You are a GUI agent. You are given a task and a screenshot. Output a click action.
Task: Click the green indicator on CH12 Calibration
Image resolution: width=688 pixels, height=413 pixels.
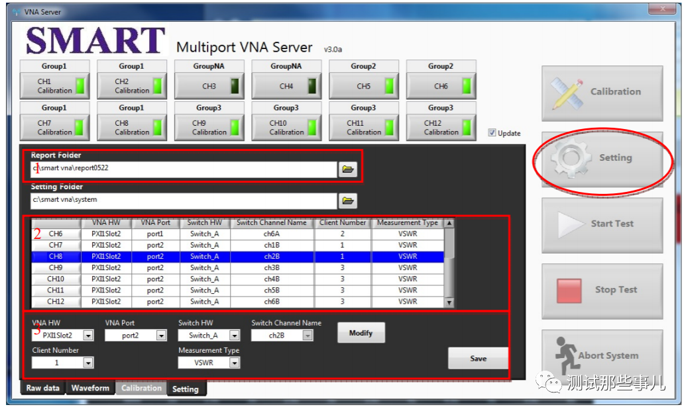(x=467, y=128)
